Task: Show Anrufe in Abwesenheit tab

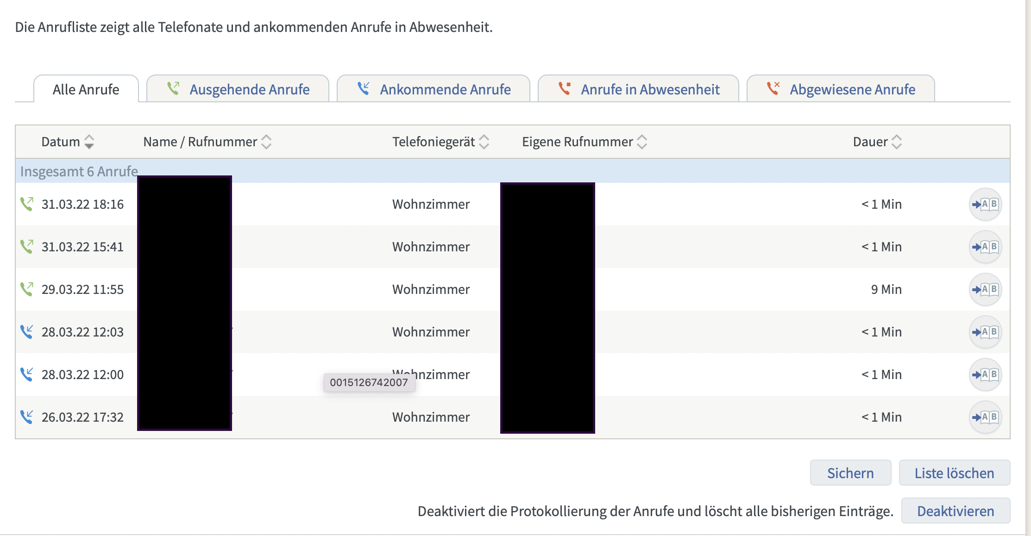Action: pyautogui.click(x=638, y=89)
